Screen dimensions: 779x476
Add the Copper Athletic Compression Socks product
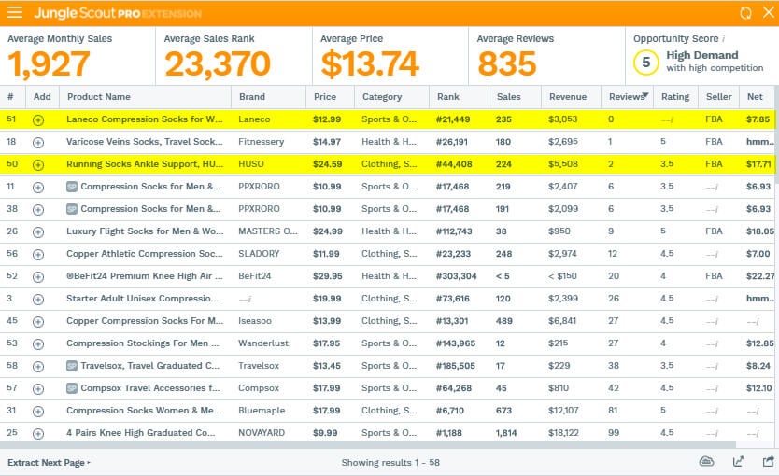coord(38,254)
